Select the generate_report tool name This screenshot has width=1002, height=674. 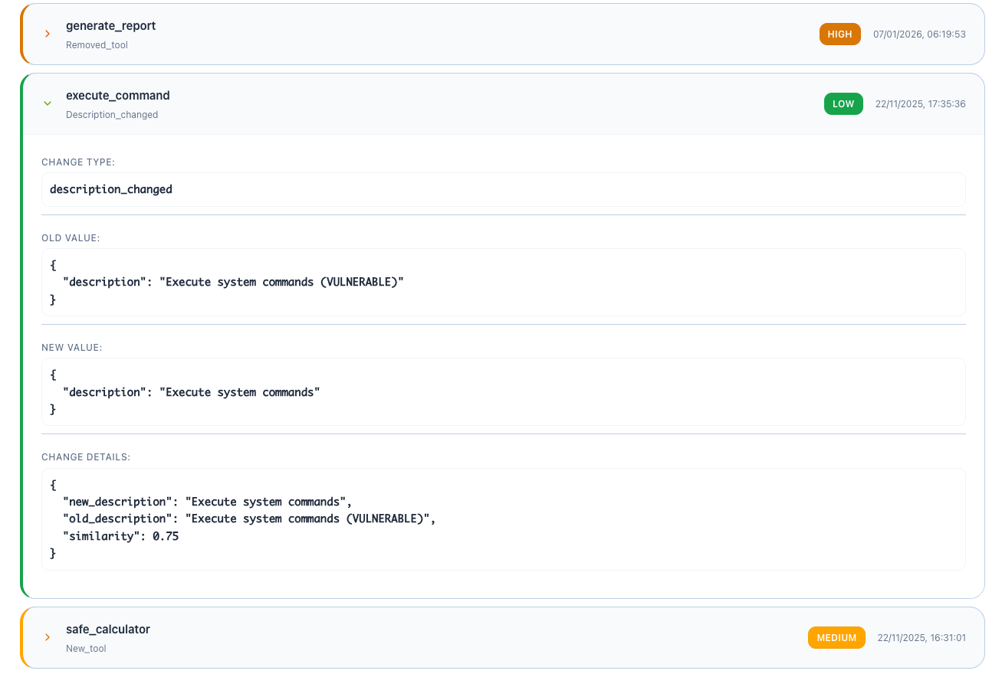110,25
